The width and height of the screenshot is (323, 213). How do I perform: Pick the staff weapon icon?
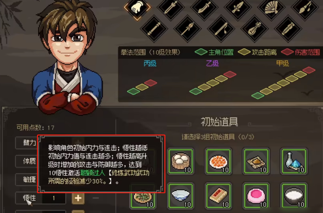[154, 29]
